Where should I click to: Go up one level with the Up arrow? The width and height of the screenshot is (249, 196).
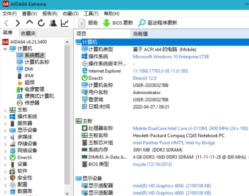[x=29, y=22]
